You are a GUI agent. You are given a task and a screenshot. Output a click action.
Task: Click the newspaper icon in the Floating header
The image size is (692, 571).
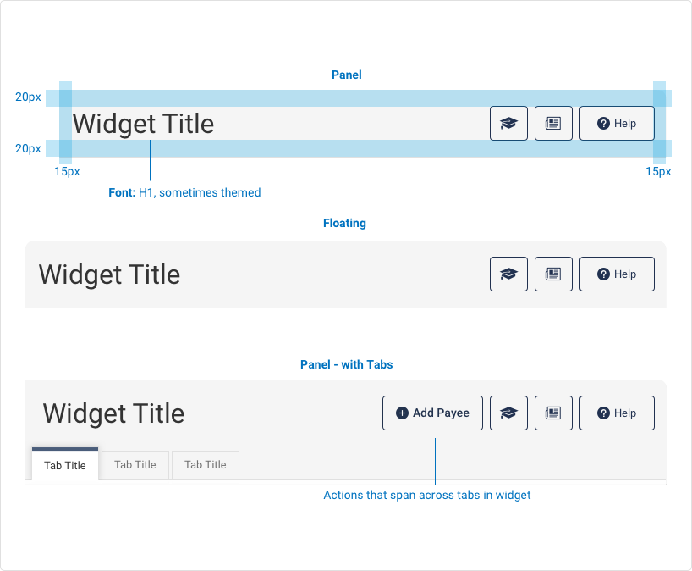(x=553, y=274)
